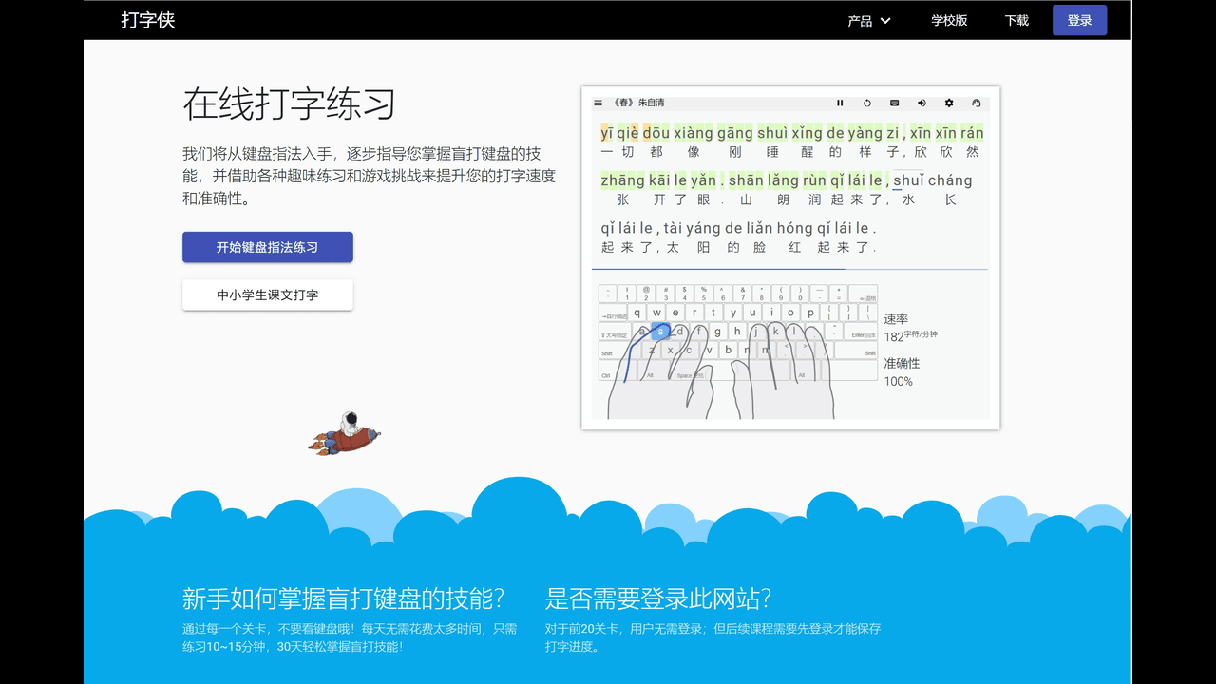Click the highlighted S key on keyboard
Image resolution: width=1216 pixels, height=684 pixels.
click(661, 332)
